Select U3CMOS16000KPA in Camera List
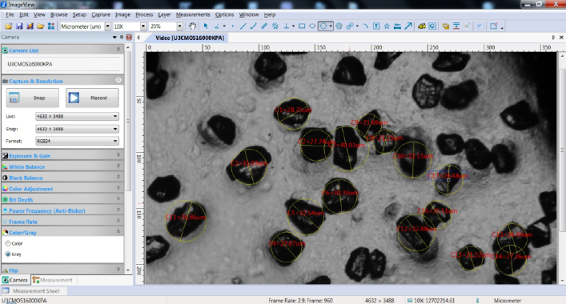566x304 pixels. pyautogui.click(x=30, y=64)
